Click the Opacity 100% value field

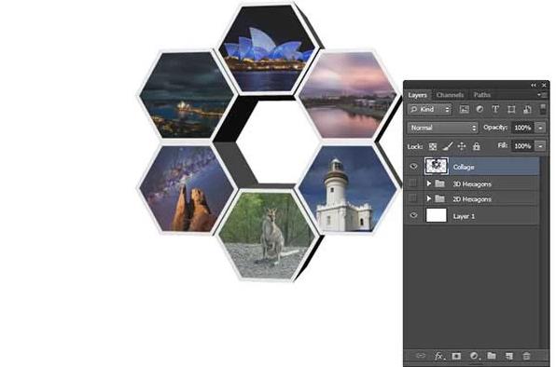coord(522,128)
